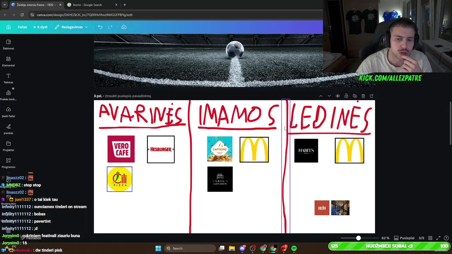This screenshot has width=452, height=254.
Task: Open Spotify from the taskbar
Action: (294, 248)
